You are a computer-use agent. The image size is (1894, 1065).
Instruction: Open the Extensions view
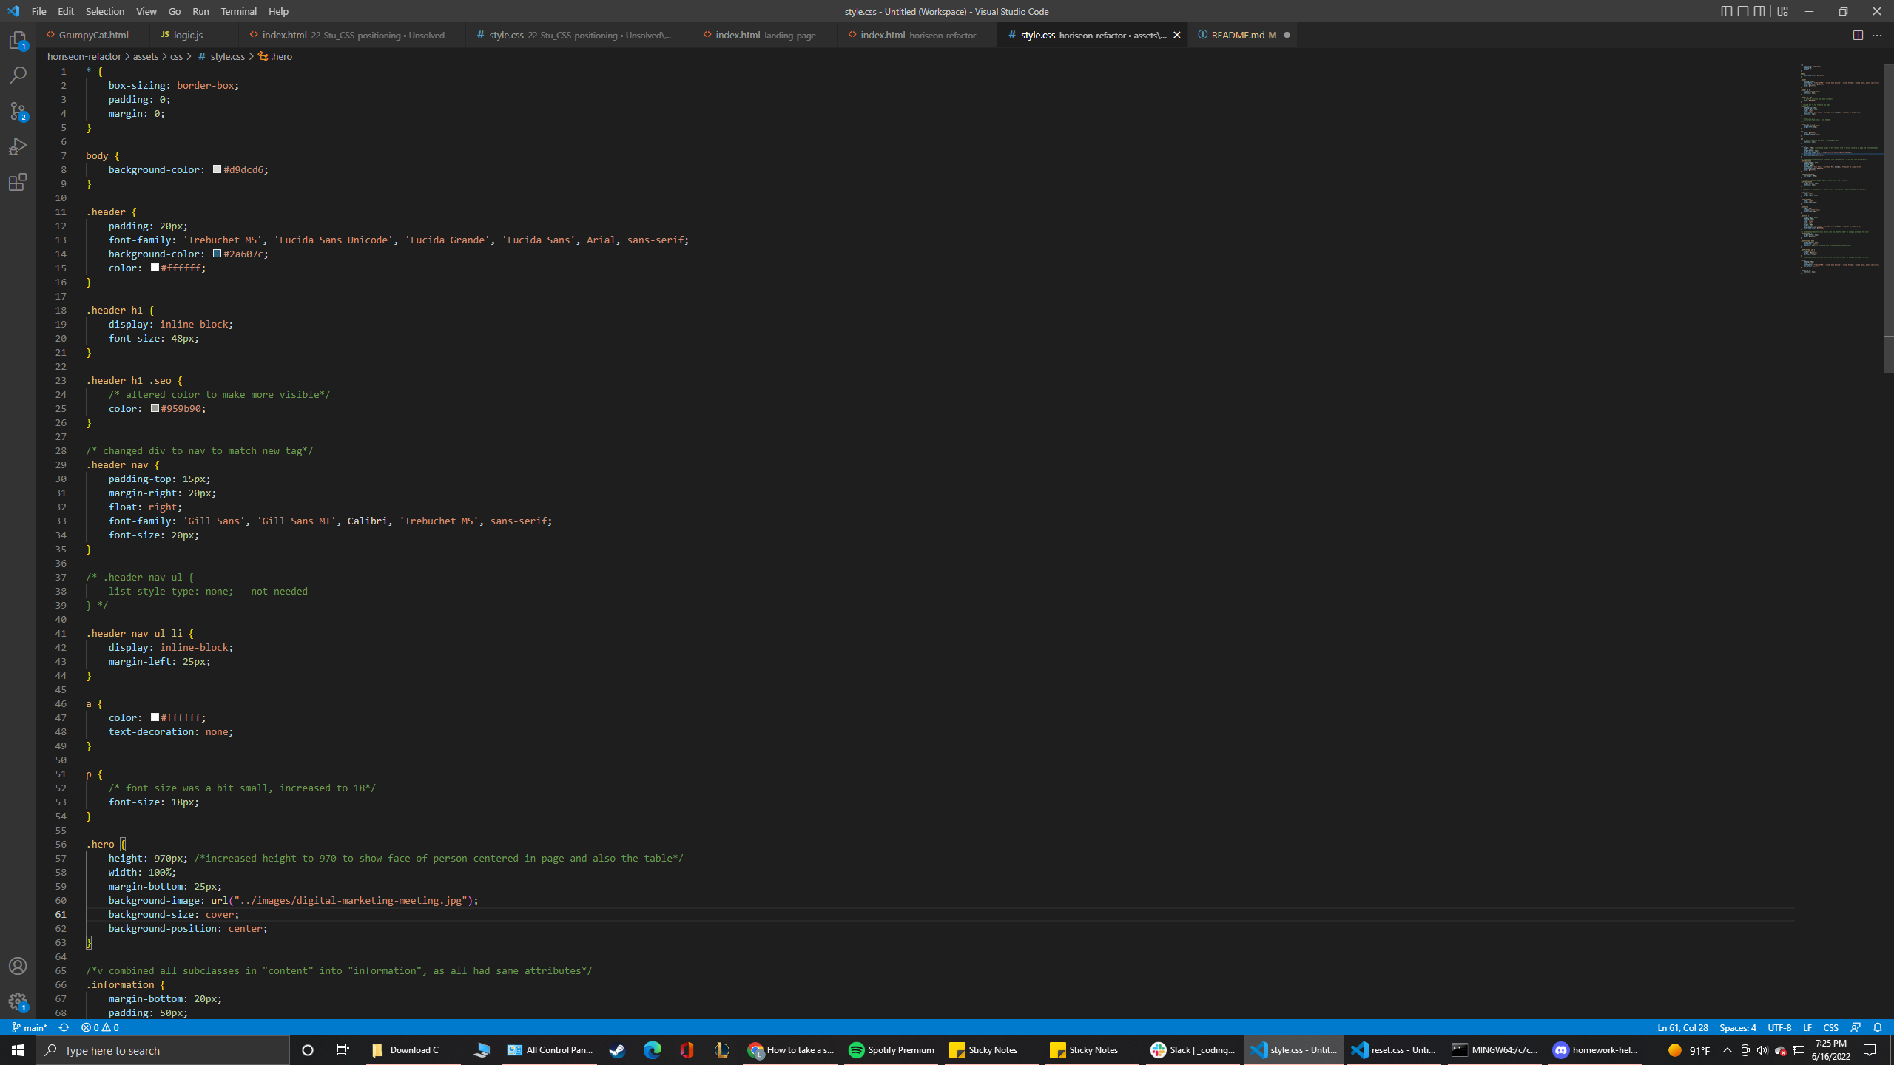pos(18,182)
